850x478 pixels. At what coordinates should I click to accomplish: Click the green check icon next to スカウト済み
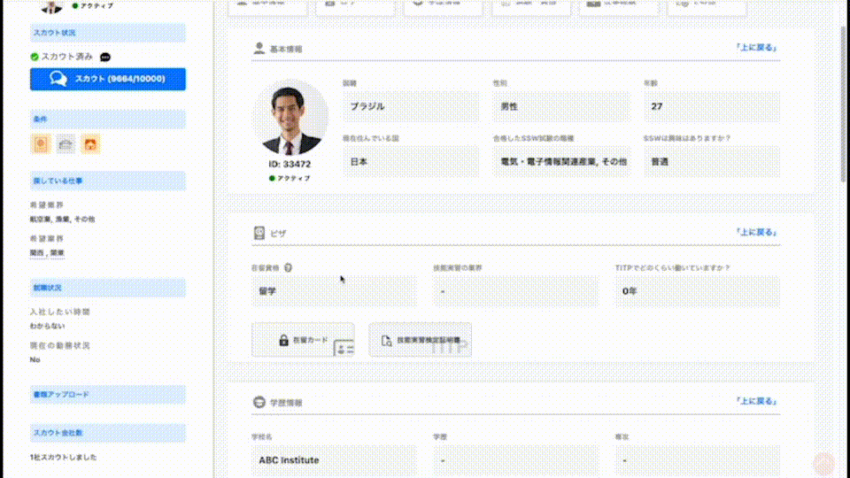tap(35, 57)
